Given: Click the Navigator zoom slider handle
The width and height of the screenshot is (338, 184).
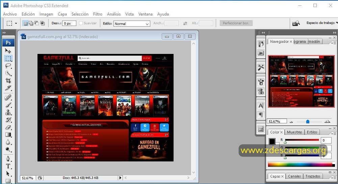Looking at the screenshot, I should [308, 122].
